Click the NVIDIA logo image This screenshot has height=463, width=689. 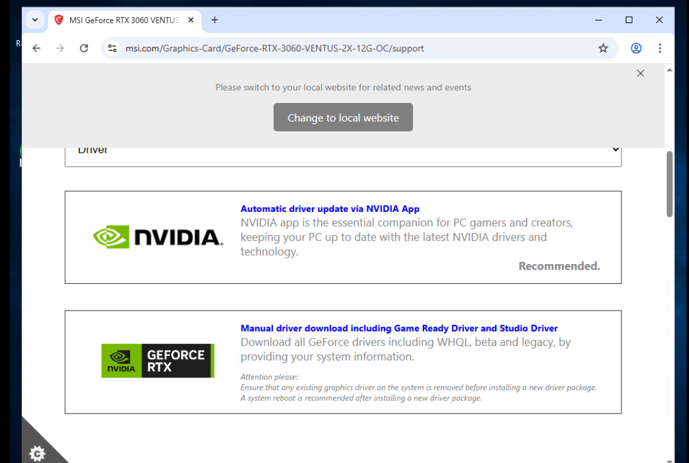point(158,237)
